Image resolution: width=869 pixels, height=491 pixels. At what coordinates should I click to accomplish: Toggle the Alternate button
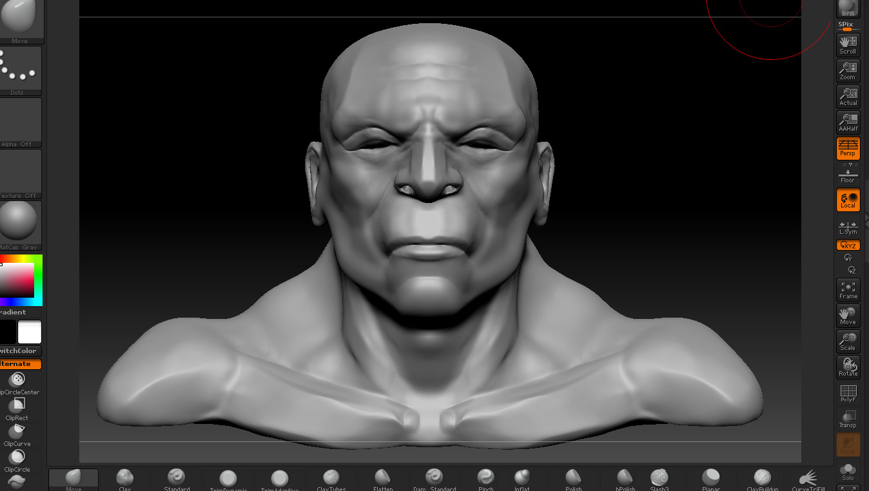click(19, 364)
